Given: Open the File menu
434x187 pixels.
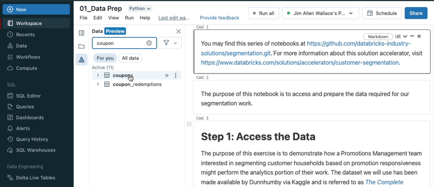Looking at the screenshot, I should coord(83,18).
